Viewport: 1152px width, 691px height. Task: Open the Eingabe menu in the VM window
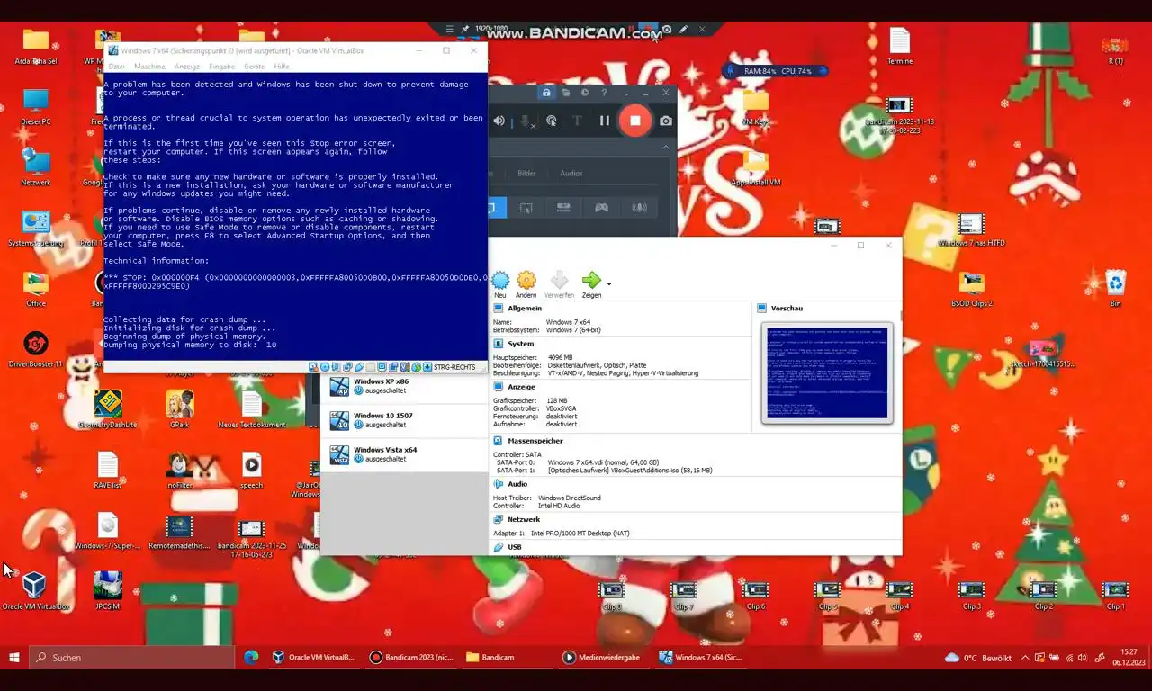click(222, 67)
